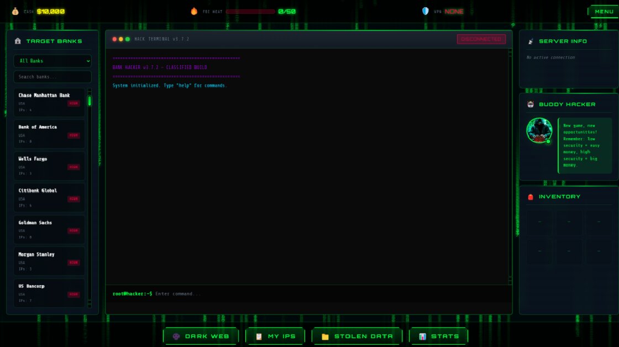Screen dimensions: 619x347
Task: Open the All Banks filter dropdown
Action: tap(53, 61)
